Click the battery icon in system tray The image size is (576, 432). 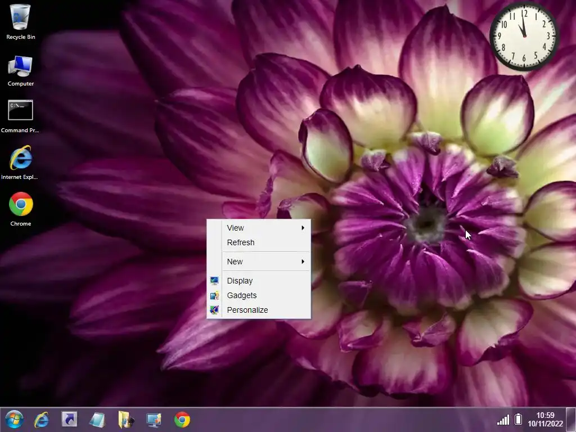click(518, 419)
